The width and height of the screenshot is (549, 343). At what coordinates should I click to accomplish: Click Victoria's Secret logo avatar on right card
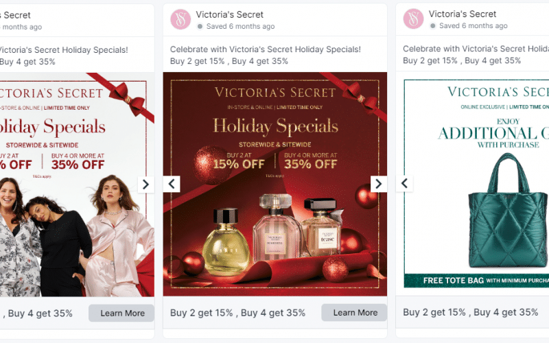tap(413, 19)
